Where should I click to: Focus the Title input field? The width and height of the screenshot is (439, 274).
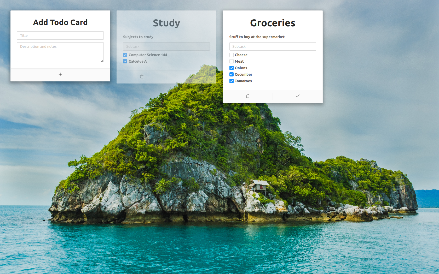coord(60,35)
